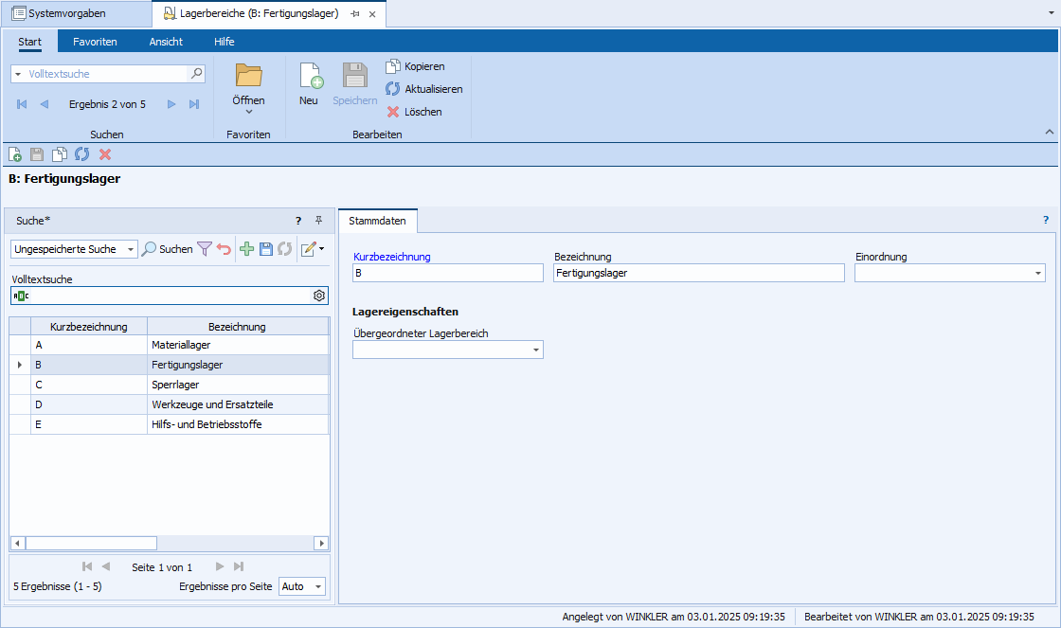Click the filter funnel icon in search panel
Screen dimensions: 1061x628
coord(204,249)
